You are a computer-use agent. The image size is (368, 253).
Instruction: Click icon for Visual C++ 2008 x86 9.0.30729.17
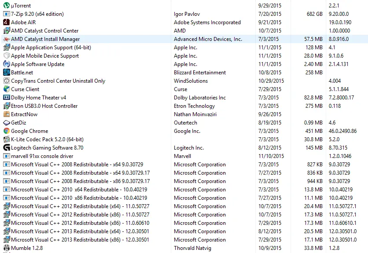[x=7, y=181]
